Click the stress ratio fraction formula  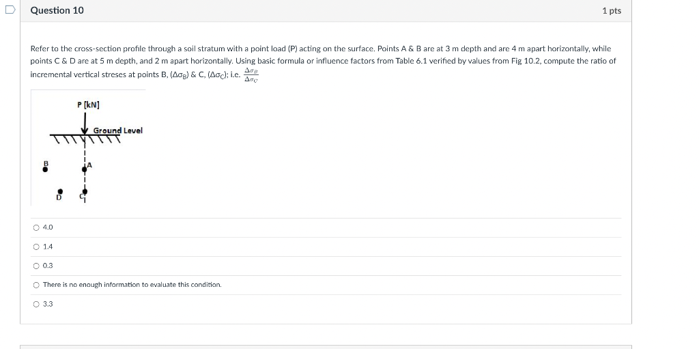[251, 75]
